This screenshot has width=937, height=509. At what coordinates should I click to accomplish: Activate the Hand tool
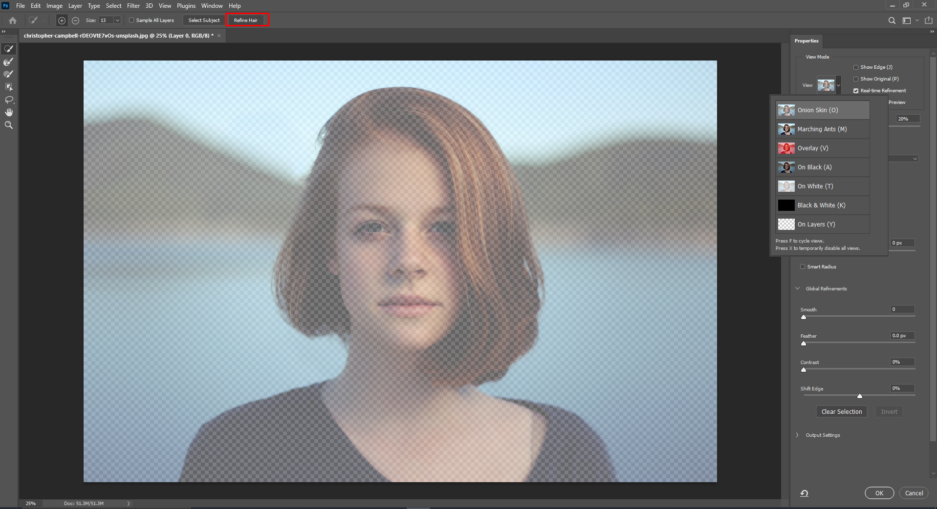8,112
